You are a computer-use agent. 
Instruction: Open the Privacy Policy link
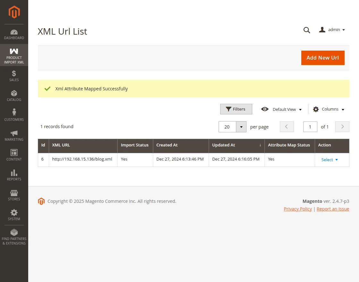[298, 209]
